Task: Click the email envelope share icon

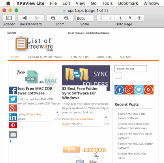Action: 13,135
